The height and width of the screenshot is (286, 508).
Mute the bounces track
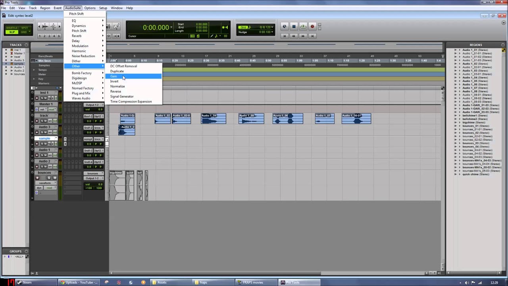[54, 178]
